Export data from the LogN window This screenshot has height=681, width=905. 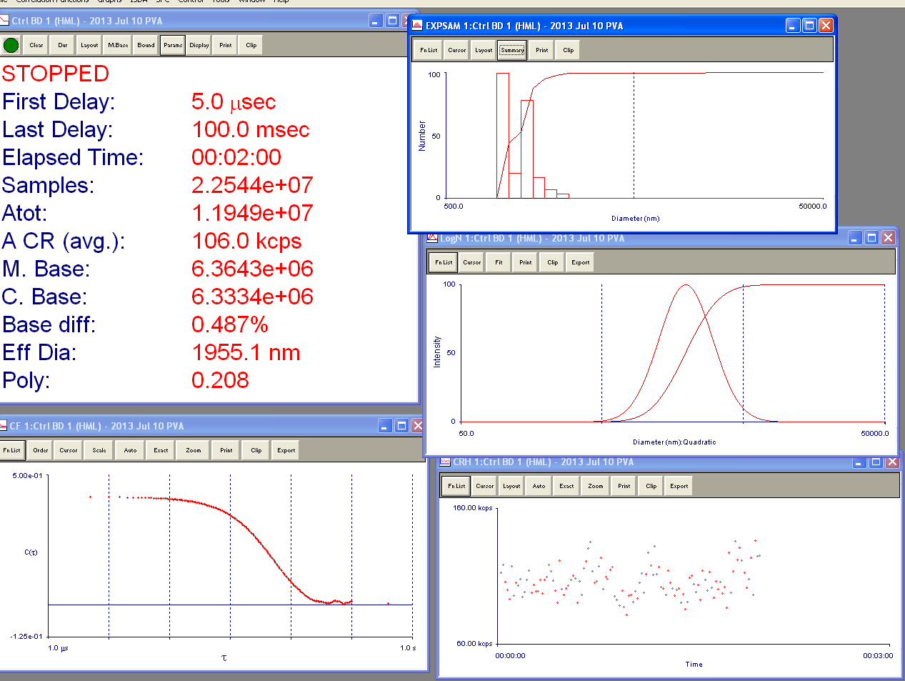click(580, 262)
